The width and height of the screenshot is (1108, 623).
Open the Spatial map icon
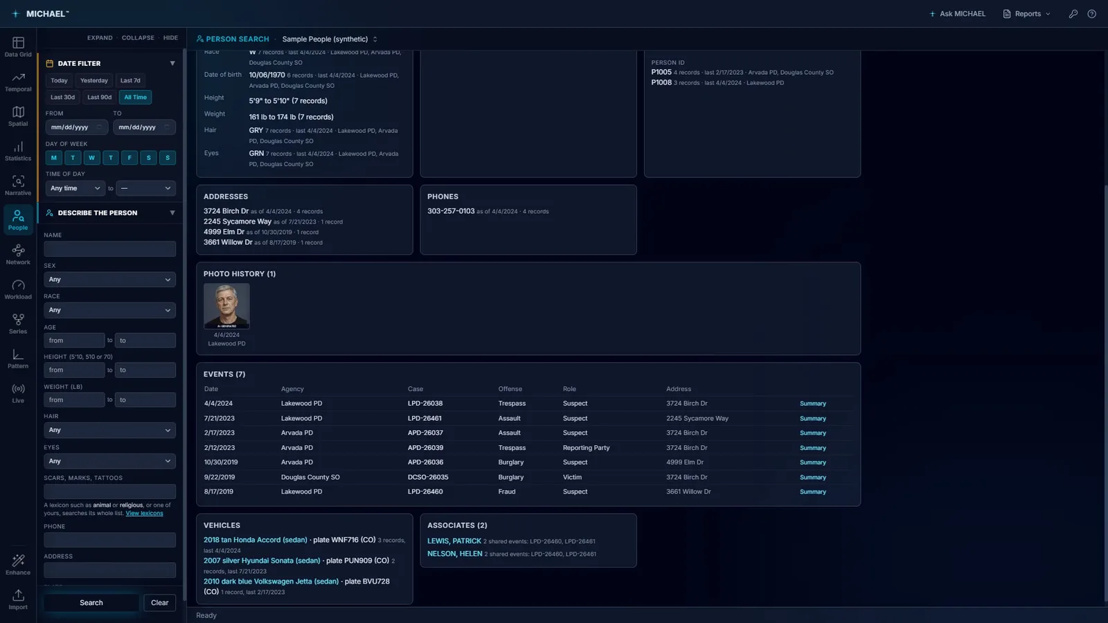pos(18,116)
